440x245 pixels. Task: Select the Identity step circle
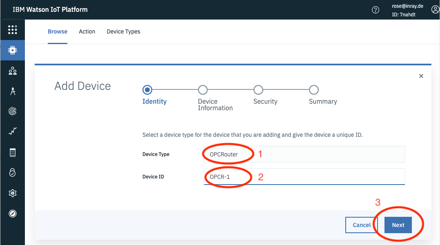(x=147, y=90)
